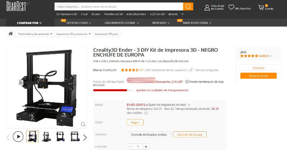Screen dimensions: 287x150
Task: Choose the Negro color option
Action: [x=135, y=122]
